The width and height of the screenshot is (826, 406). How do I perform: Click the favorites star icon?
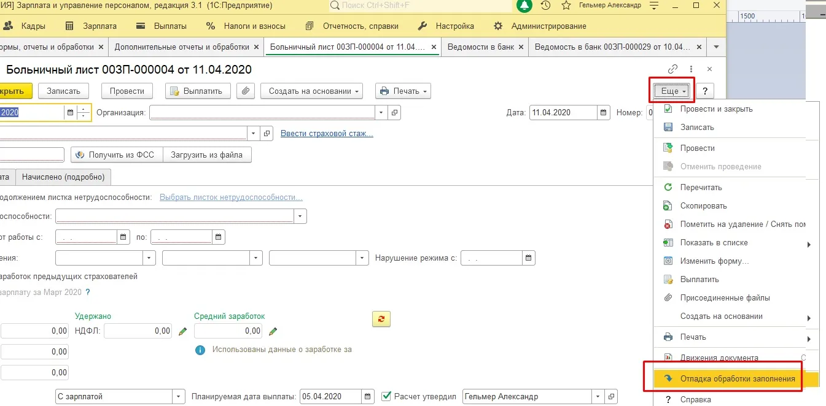coord(566,6)
